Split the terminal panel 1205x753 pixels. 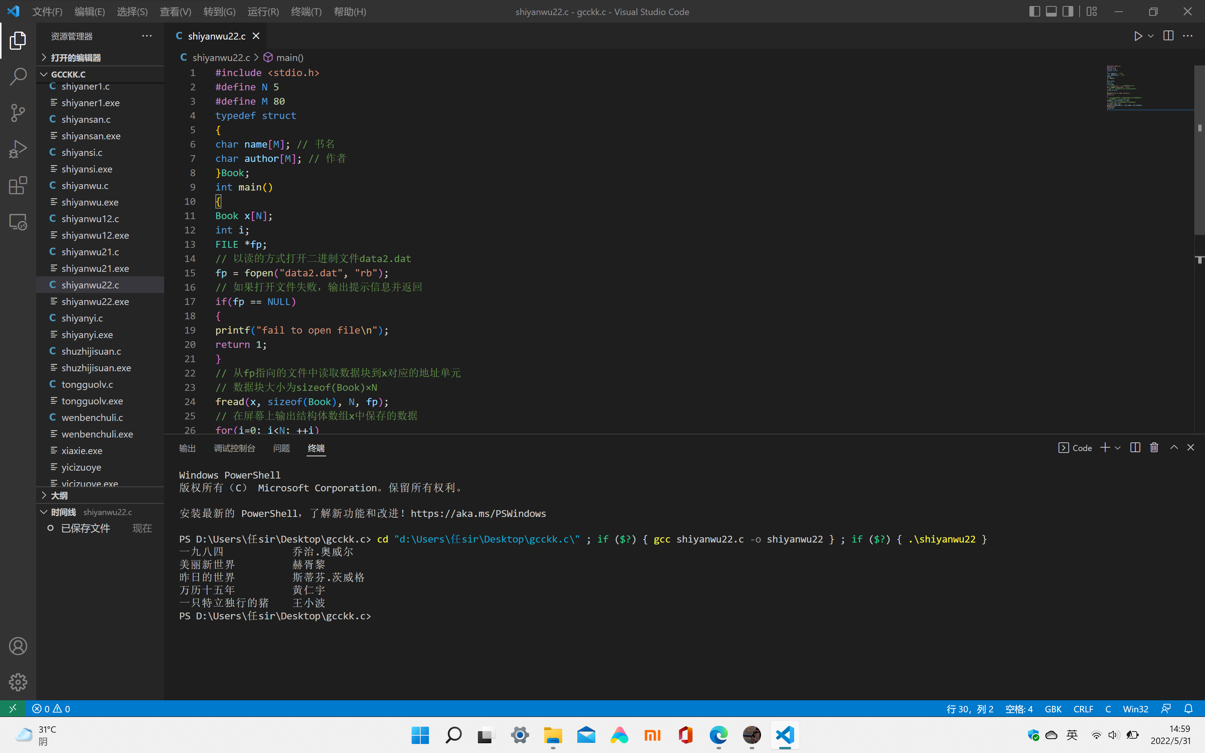tap(1135, 447)
